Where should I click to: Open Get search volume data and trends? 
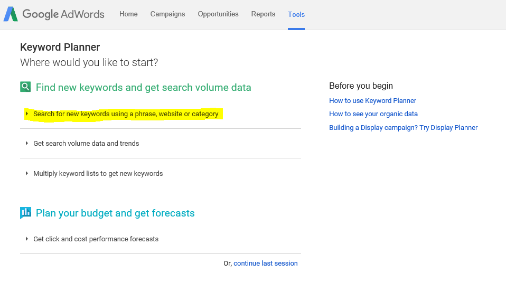pos(86,144)
